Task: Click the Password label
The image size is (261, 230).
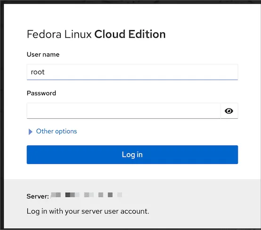Action: pyautogui.click(x=41, y=93)
